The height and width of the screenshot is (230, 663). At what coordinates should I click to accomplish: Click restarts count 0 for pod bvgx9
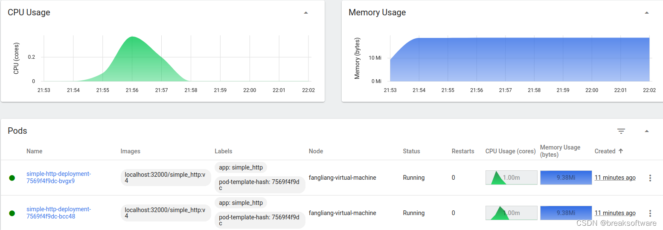454,178
